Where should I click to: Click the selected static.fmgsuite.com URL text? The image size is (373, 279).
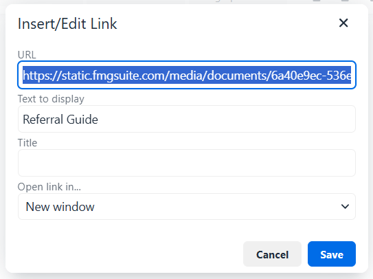tap(187, 75)
